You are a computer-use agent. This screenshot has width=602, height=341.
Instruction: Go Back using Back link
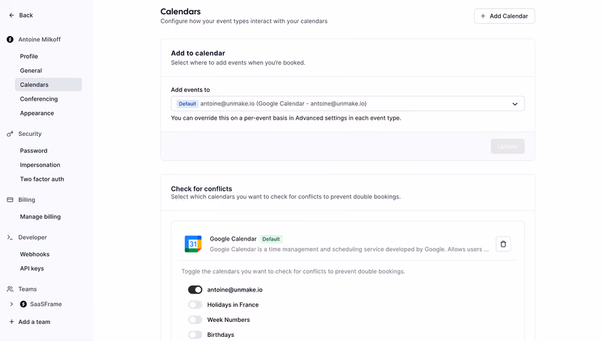coord(20,16)
